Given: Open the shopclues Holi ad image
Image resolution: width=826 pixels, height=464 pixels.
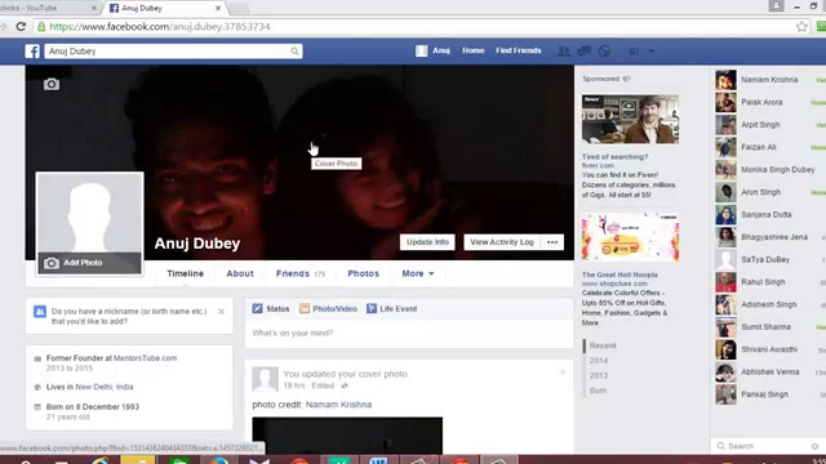Looking at the screenshot, I should 630,237.
